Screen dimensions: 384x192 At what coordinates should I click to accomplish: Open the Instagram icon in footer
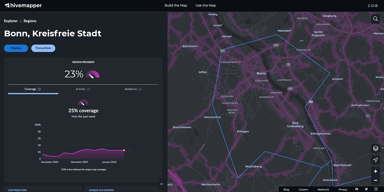tap(376, 189)
